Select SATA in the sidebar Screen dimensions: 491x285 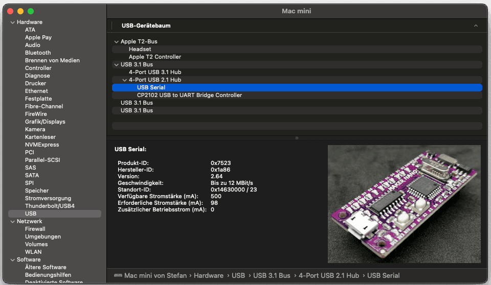32,176
